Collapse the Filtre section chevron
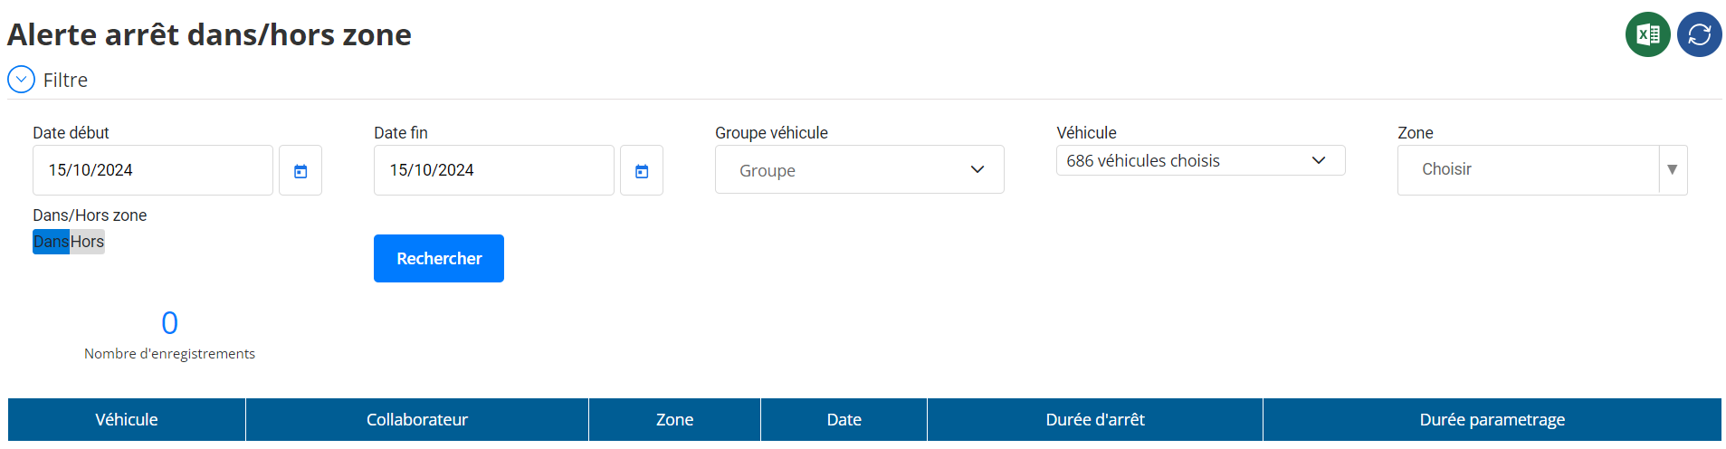The height and width of the screenshot is (449, 1726). tap(21, 80)
